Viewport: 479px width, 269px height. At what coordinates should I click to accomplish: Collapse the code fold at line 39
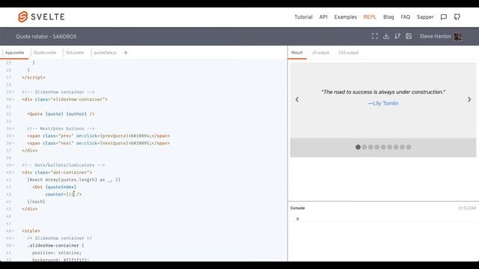point(13,165)
